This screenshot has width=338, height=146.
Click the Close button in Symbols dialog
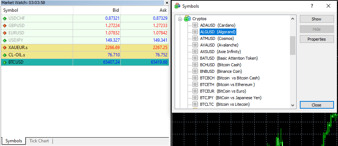coord(316,105)
